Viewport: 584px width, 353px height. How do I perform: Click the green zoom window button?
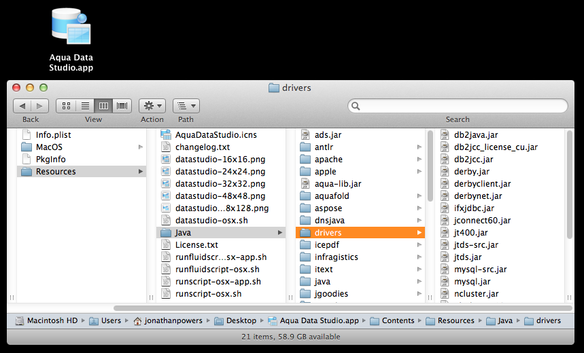coord(44,88)
